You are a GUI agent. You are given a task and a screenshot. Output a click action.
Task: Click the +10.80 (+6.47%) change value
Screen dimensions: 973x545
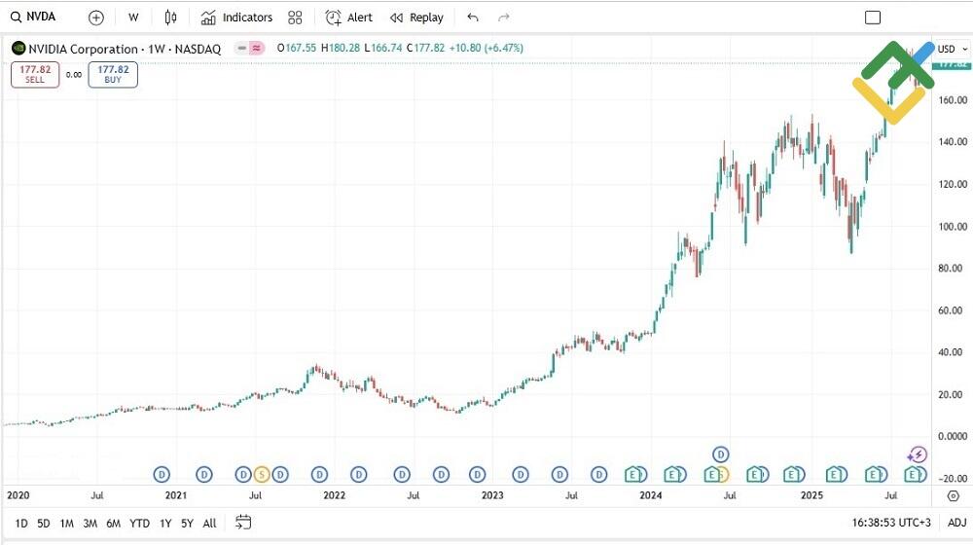tap(486, 48)
